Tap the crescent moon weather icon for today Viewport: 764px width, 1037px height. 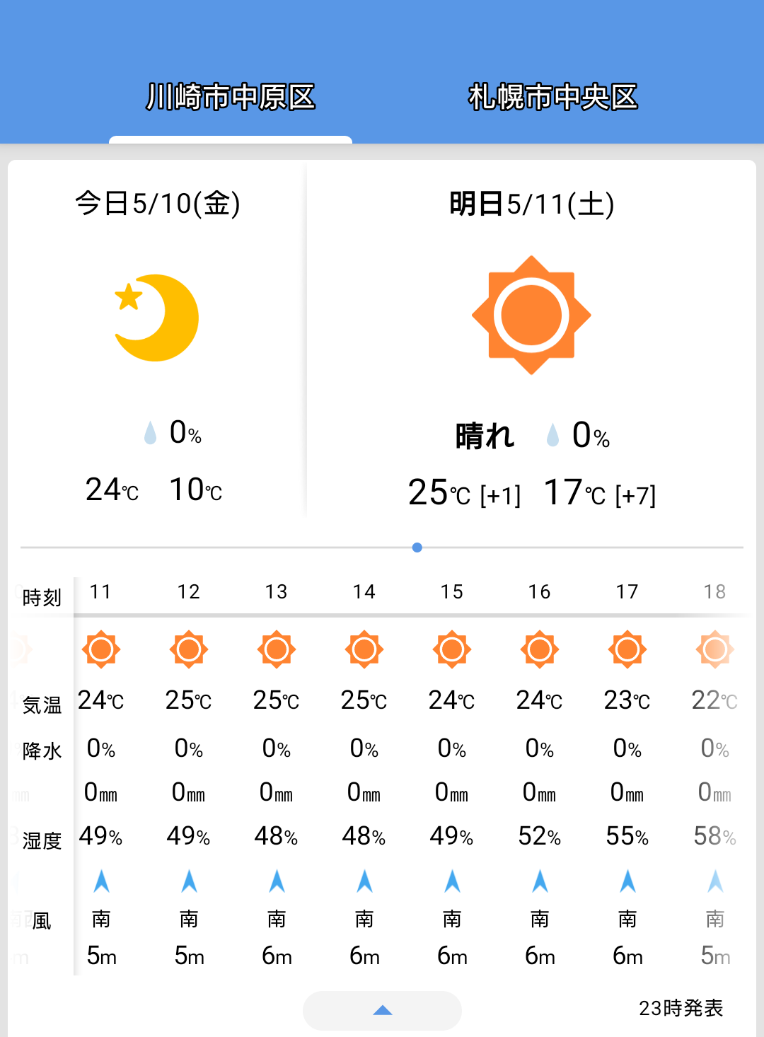pos(157,318)
